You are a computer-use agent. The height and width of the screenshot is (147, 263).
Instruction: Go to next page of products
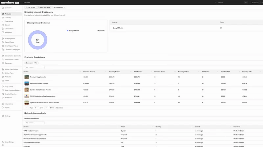click(x=46, y=108)
